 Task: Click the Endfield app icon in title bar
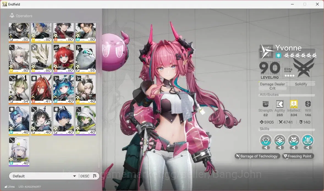click(5, 4)
